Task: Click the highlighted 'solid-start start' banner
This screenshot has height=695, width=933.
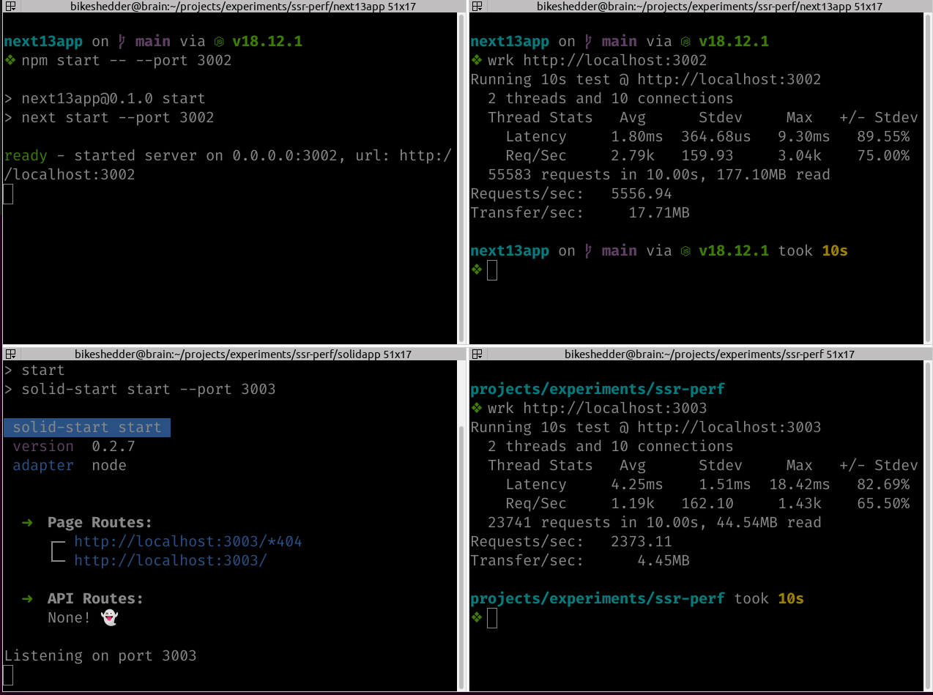Action: tap(87, 428)
